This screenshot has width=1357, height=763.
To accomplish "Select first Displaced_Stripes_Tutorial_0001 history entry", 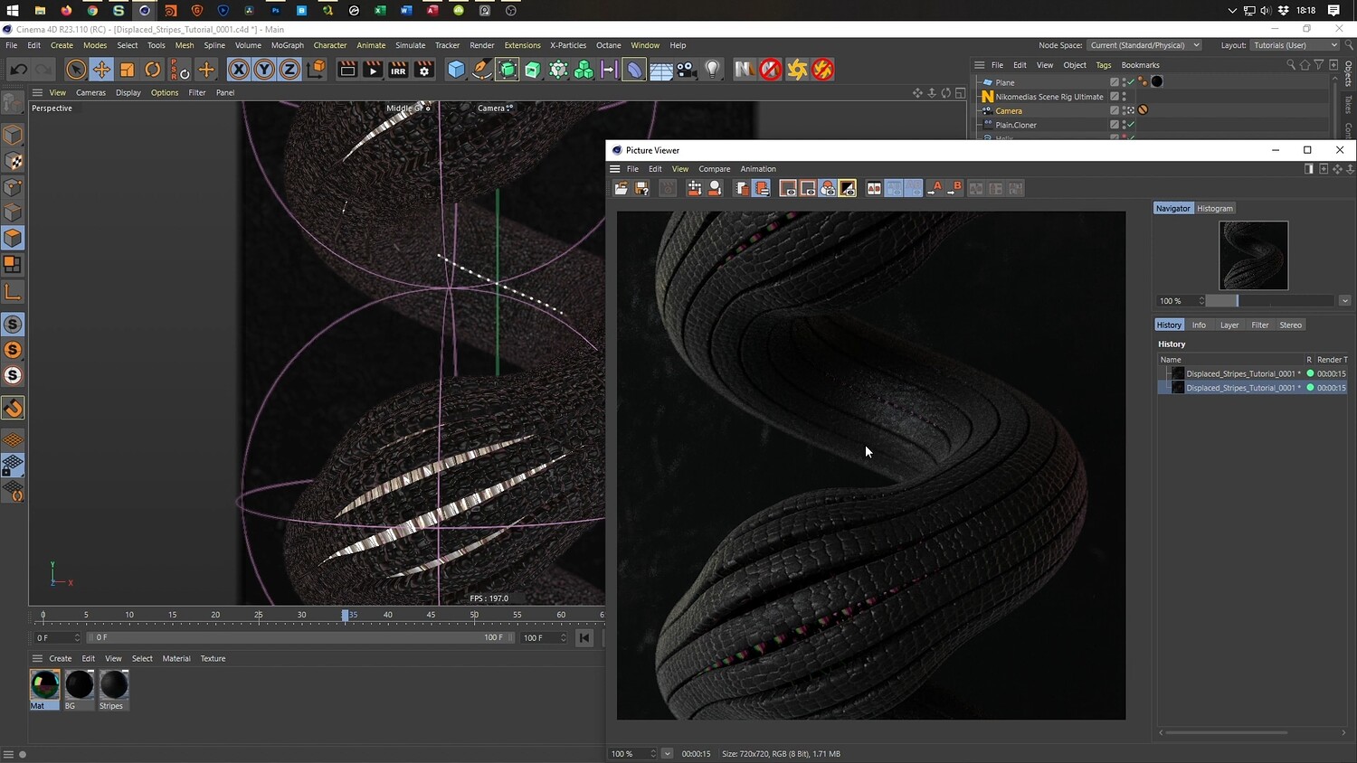I will pos(1239,373).
